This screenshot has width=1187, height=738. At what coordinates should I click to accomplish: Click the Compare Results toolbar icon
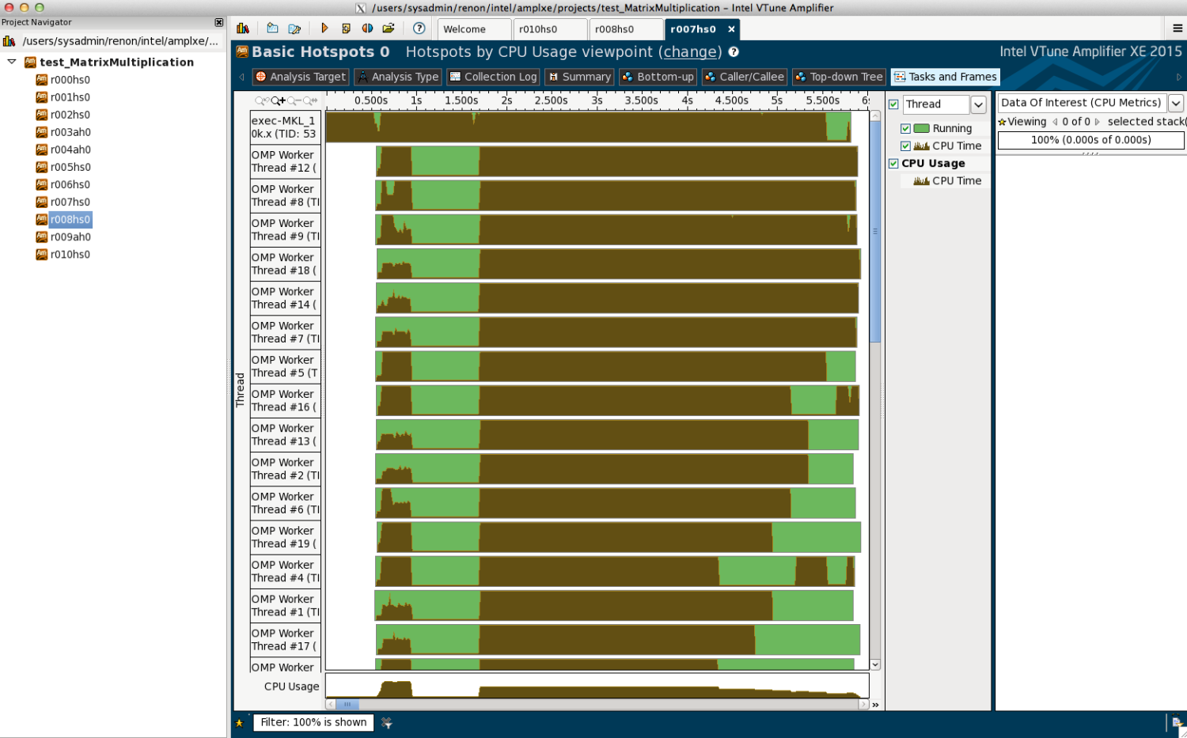click(367, 28)
